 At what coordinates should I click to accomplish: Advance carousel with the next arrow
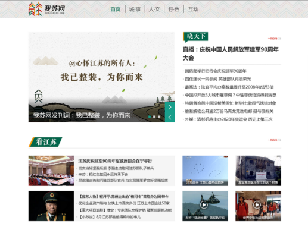tap(170, 107)
